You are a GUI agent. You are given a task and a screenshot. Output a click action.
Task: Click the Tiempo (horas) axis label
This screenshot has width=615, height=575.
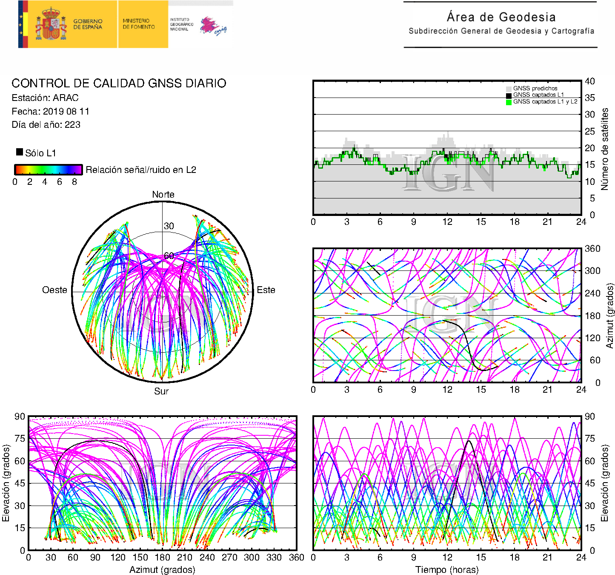(447, 569)
